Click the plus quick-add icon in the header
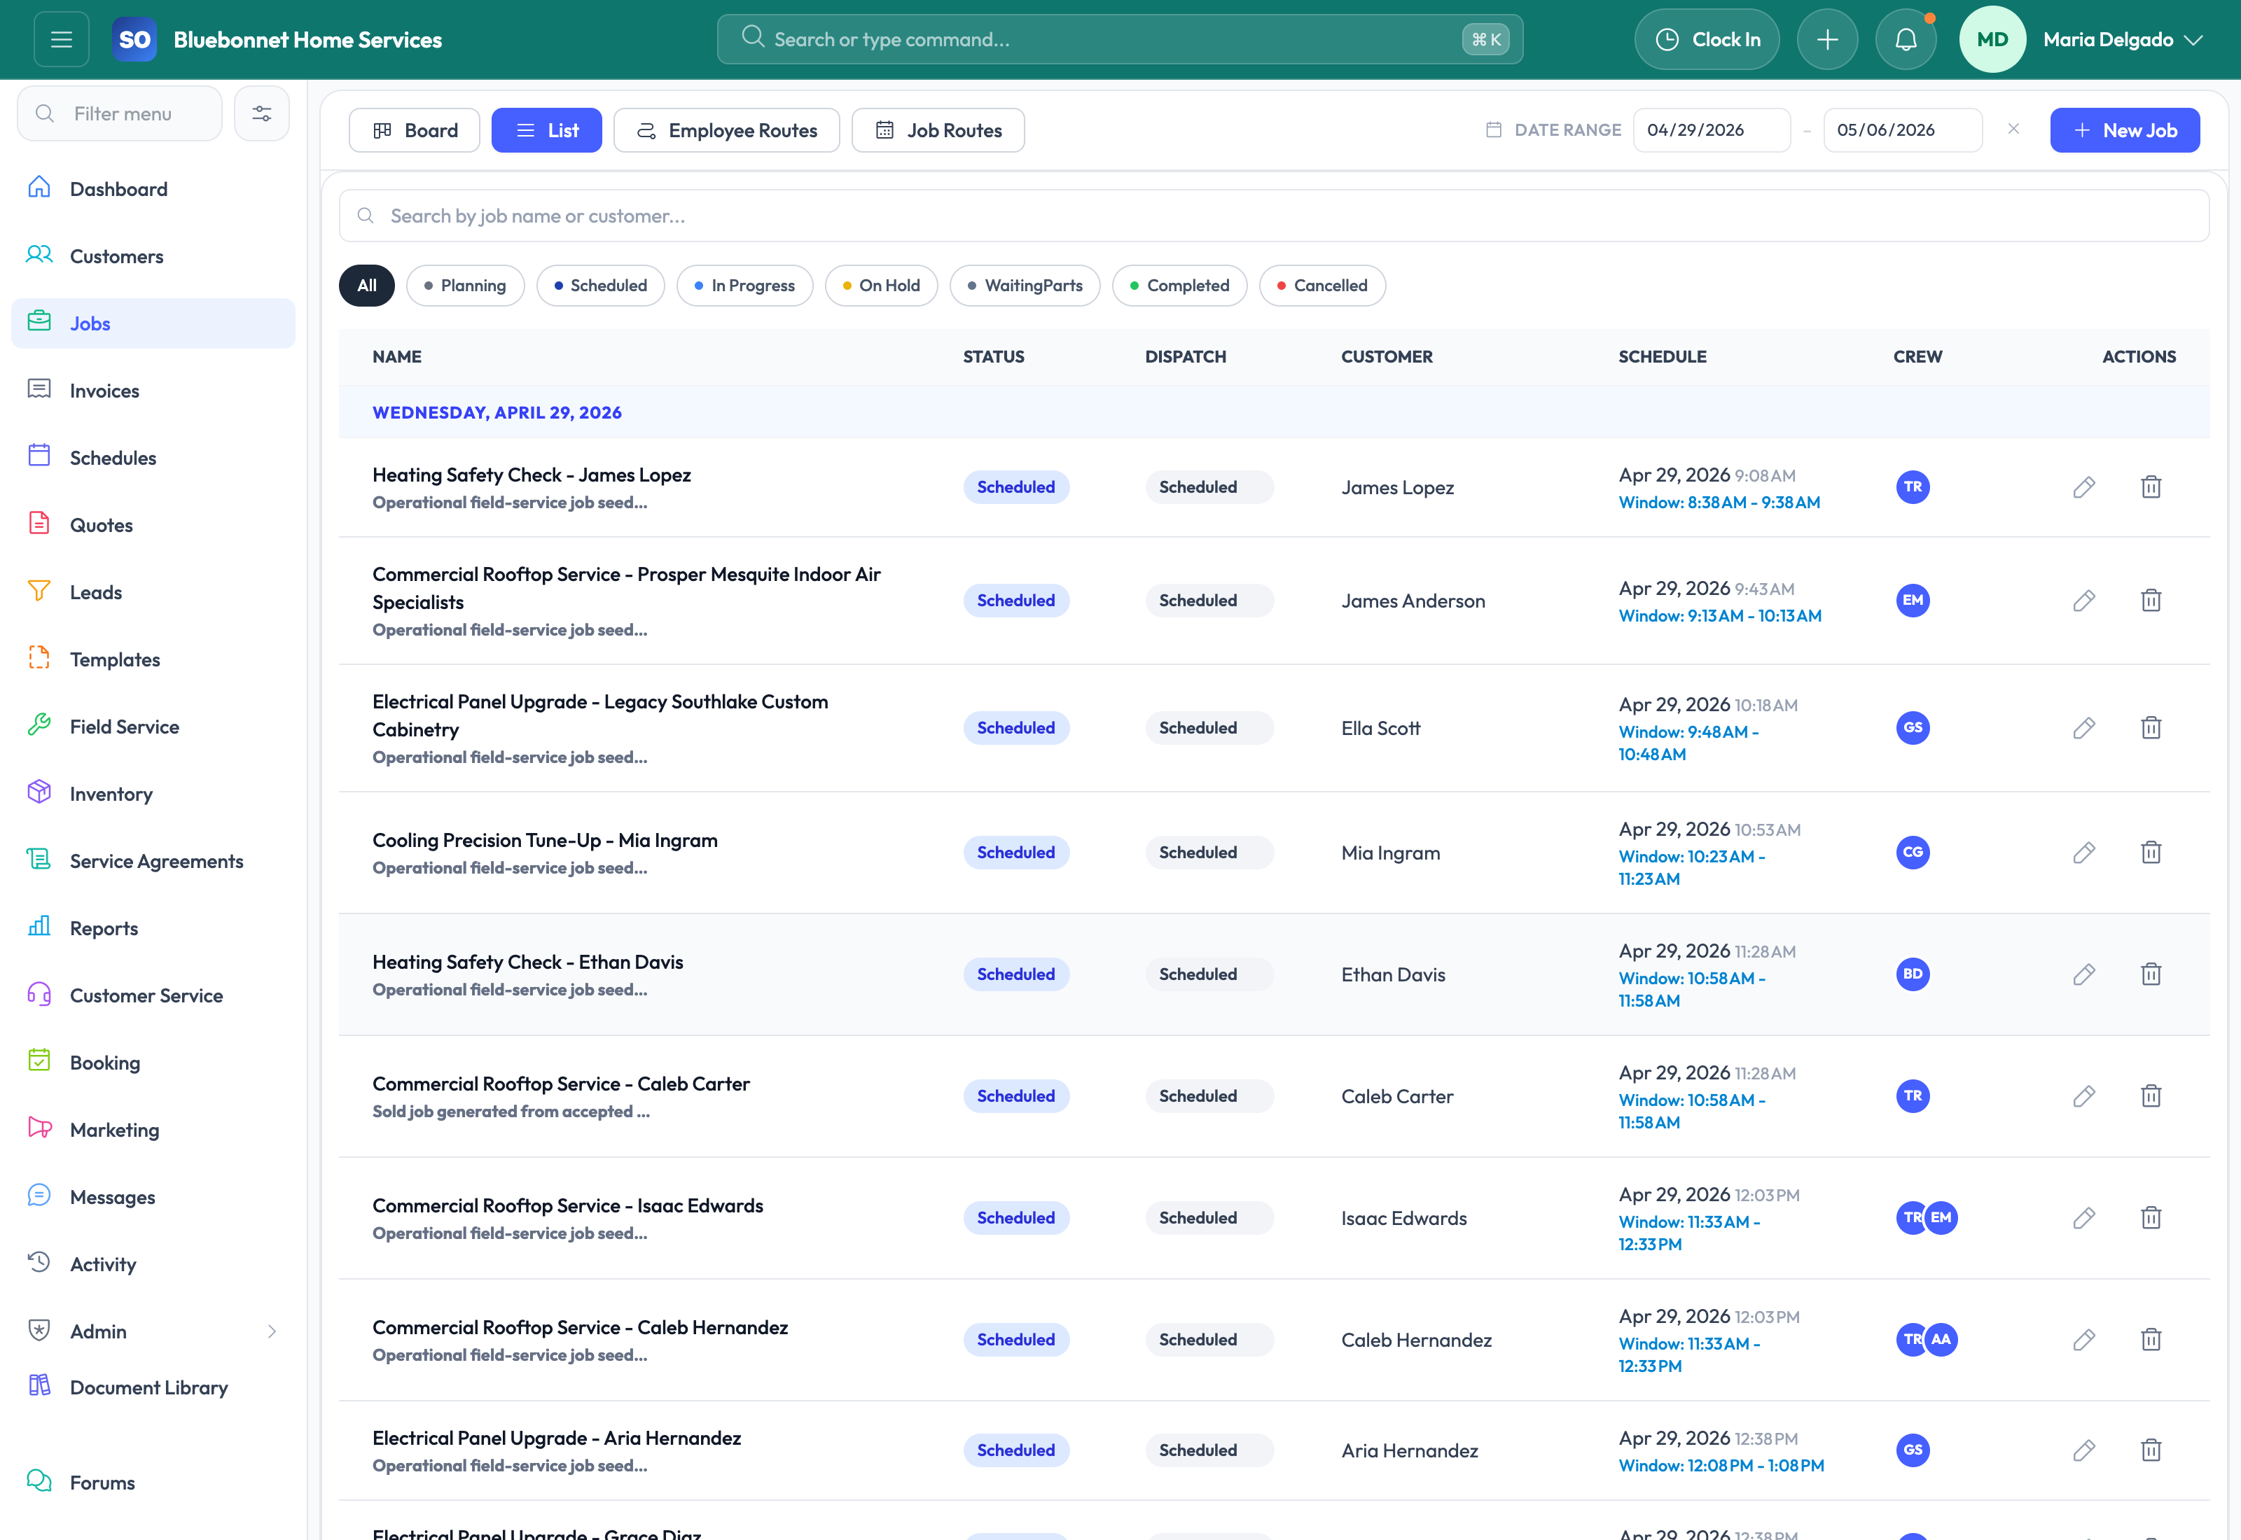 pyautogui.click(x=1827, y=40)
